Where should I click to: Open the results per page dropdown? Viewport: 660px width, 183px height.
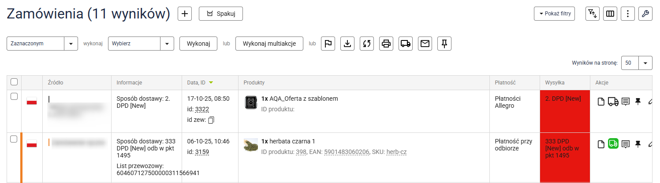point(636,63)
